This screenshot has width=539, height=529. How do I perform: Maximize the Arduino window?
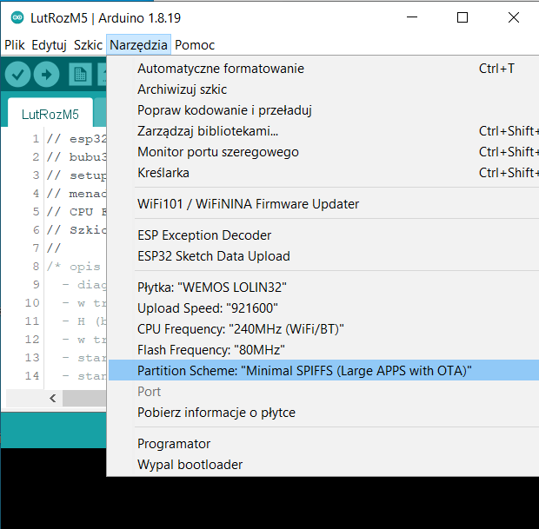[462, 17]
